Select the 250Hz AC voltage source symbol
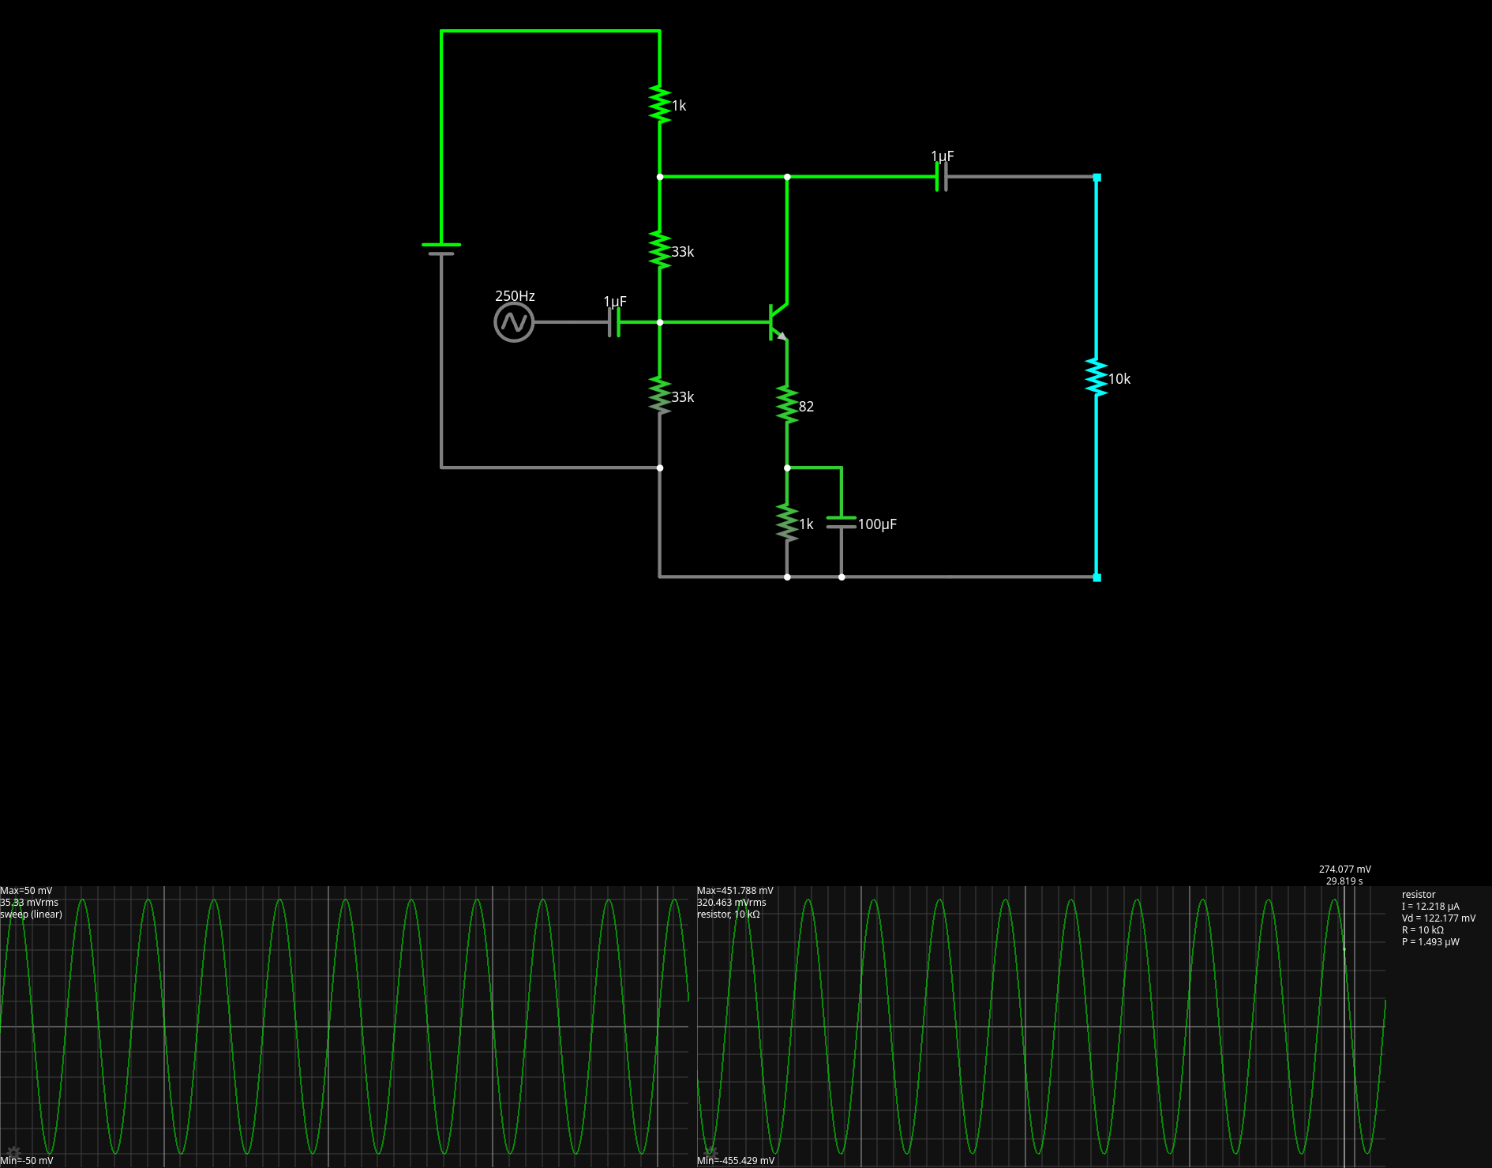1492x1168 pixels. tap(514, 322)
